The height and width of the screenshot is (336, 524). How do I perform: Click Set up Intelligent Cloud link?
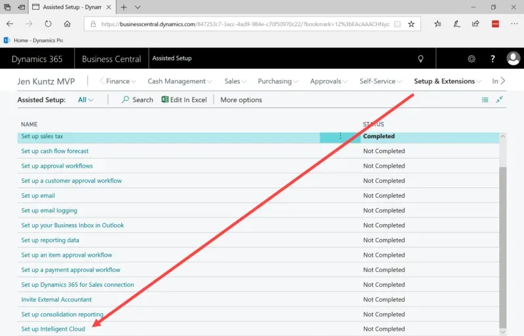pyautogui.click(x=53, y=329)
